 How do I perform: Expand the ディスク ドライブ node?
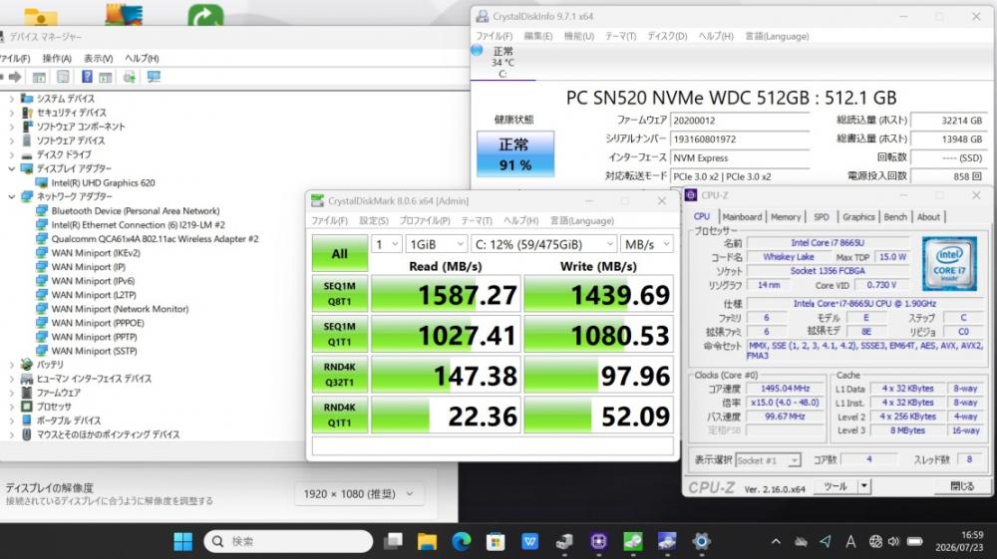(x=11, y=155)
